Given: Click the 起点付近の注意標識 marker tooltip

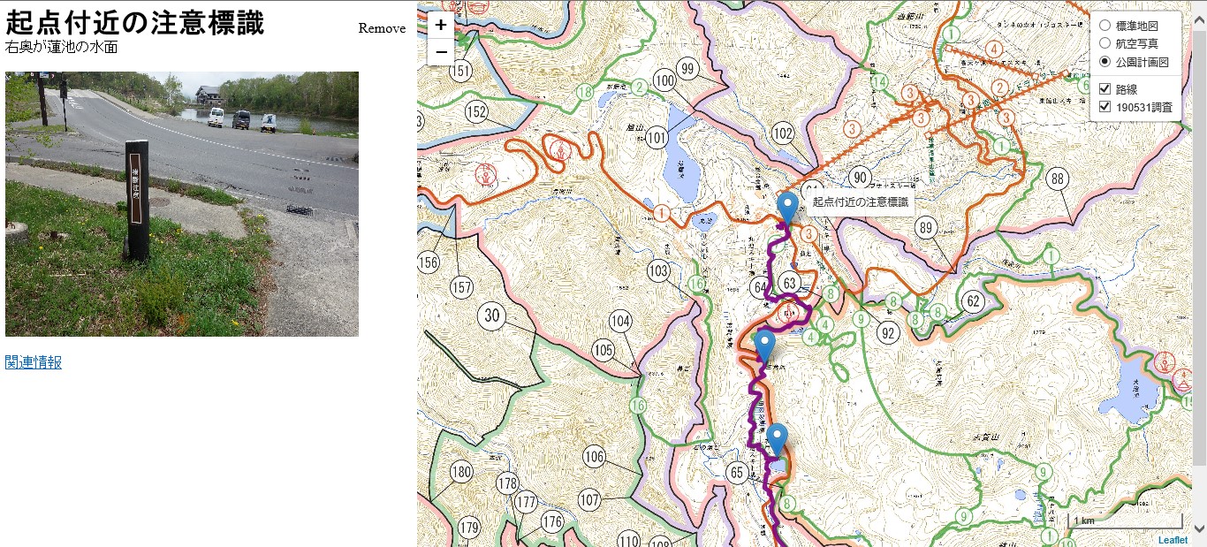Looking at the screenshot, I should point(860,202).
